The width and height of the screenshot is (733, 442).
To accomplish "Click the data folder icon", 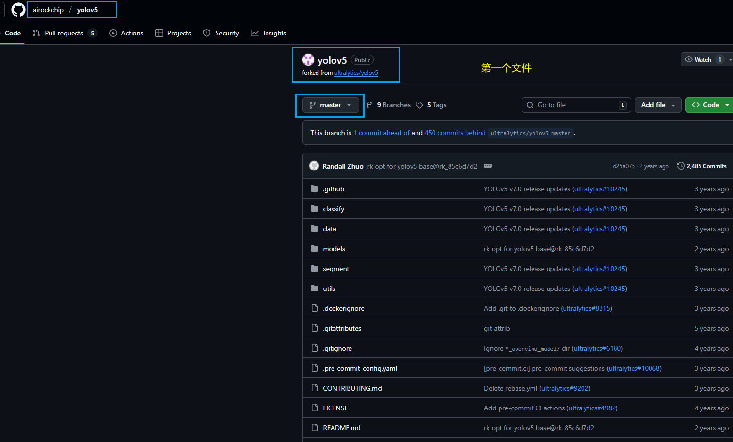I will point(315,228).
